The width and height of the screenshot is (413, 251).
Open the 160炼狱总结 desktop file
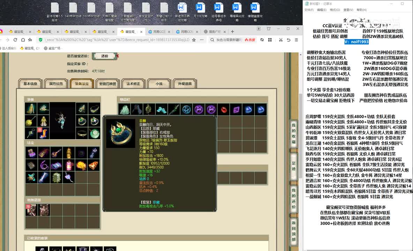coord(91,10)
